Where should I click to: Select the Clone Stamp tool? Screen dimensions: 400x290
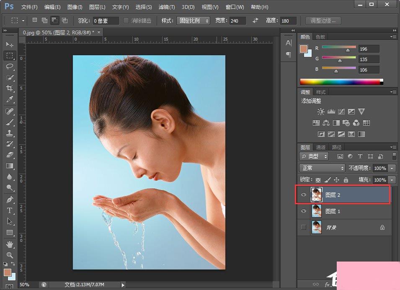(x=10, y=133)
